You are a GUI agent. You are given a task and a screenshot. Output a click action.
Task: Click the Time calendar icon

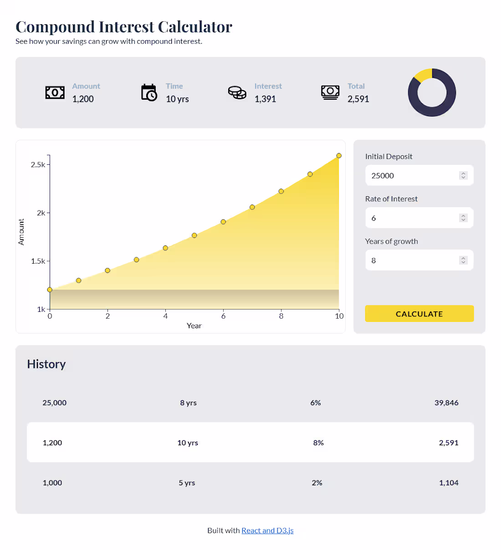[x=149, y=92]
